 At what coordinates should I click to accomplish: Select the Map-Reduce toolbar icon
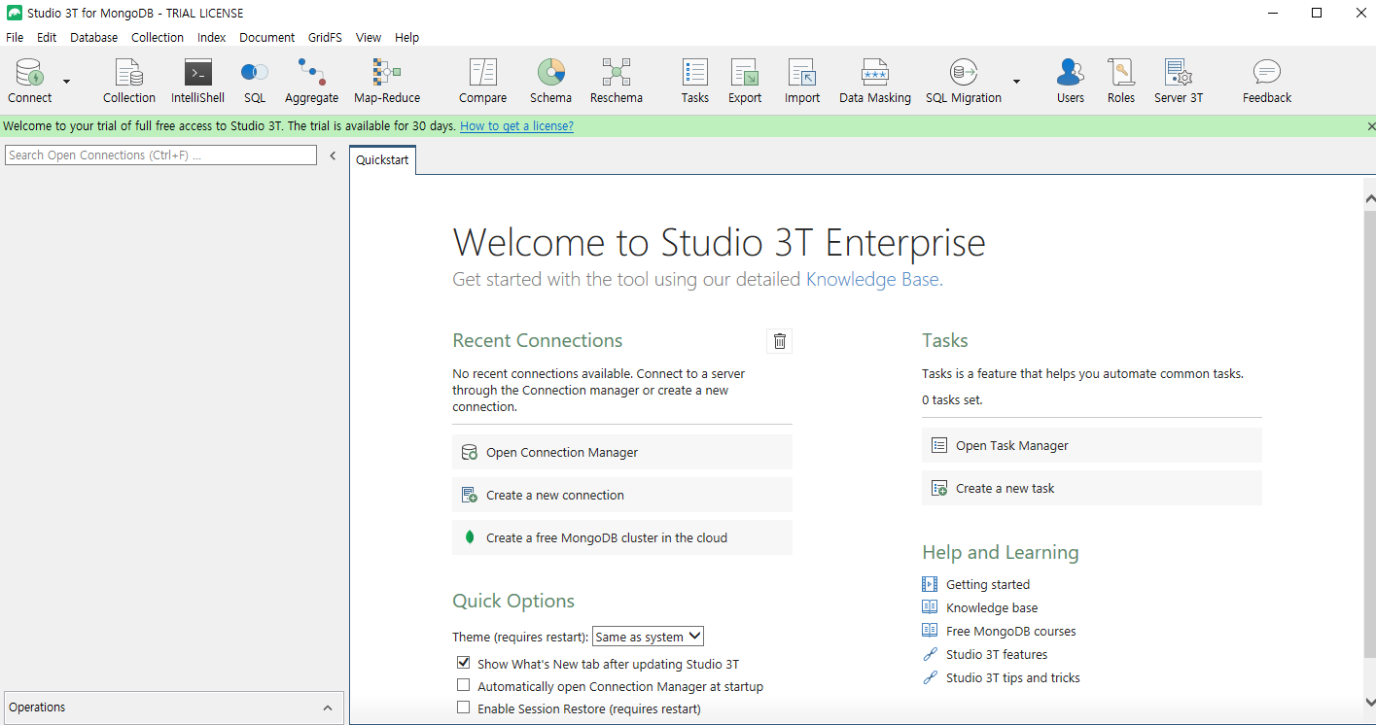pos(387,81)
